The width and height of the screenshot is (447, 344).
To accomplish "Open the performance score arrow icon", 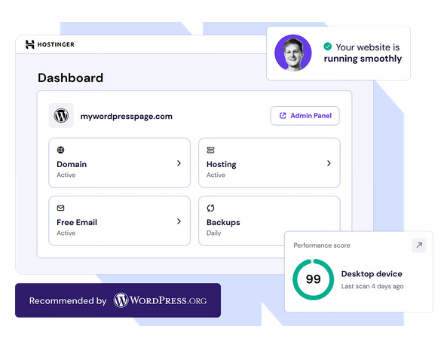I will tap(419, 245).
